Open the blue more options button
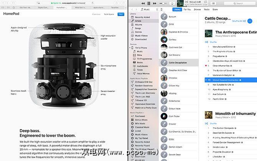This screenshot has width=257, height=161. 250,21
